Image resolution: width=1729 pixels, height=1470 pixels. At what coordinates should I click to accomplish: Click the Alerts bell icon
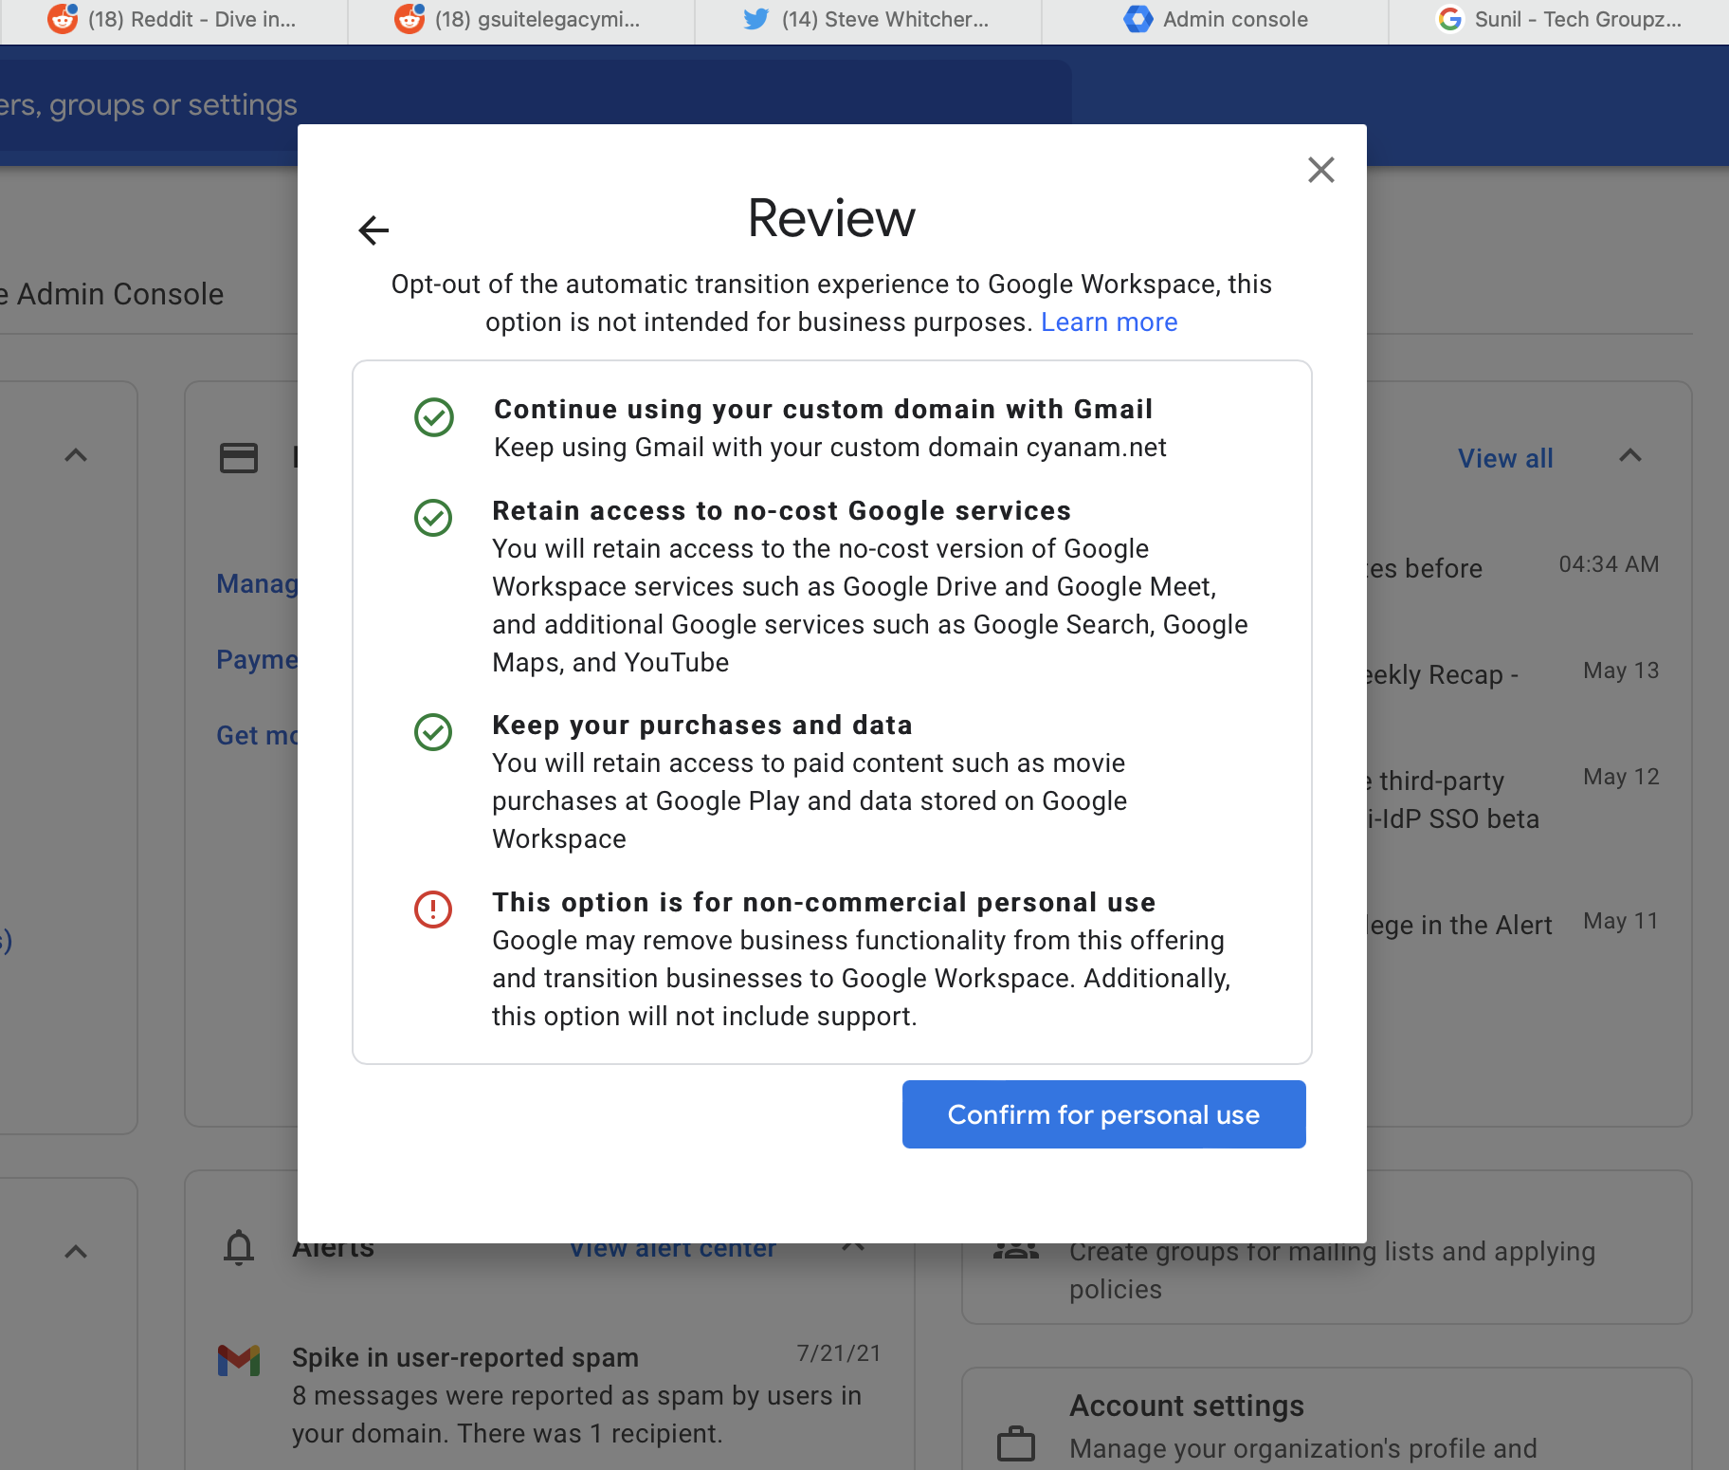click(x=239, y=1247)
